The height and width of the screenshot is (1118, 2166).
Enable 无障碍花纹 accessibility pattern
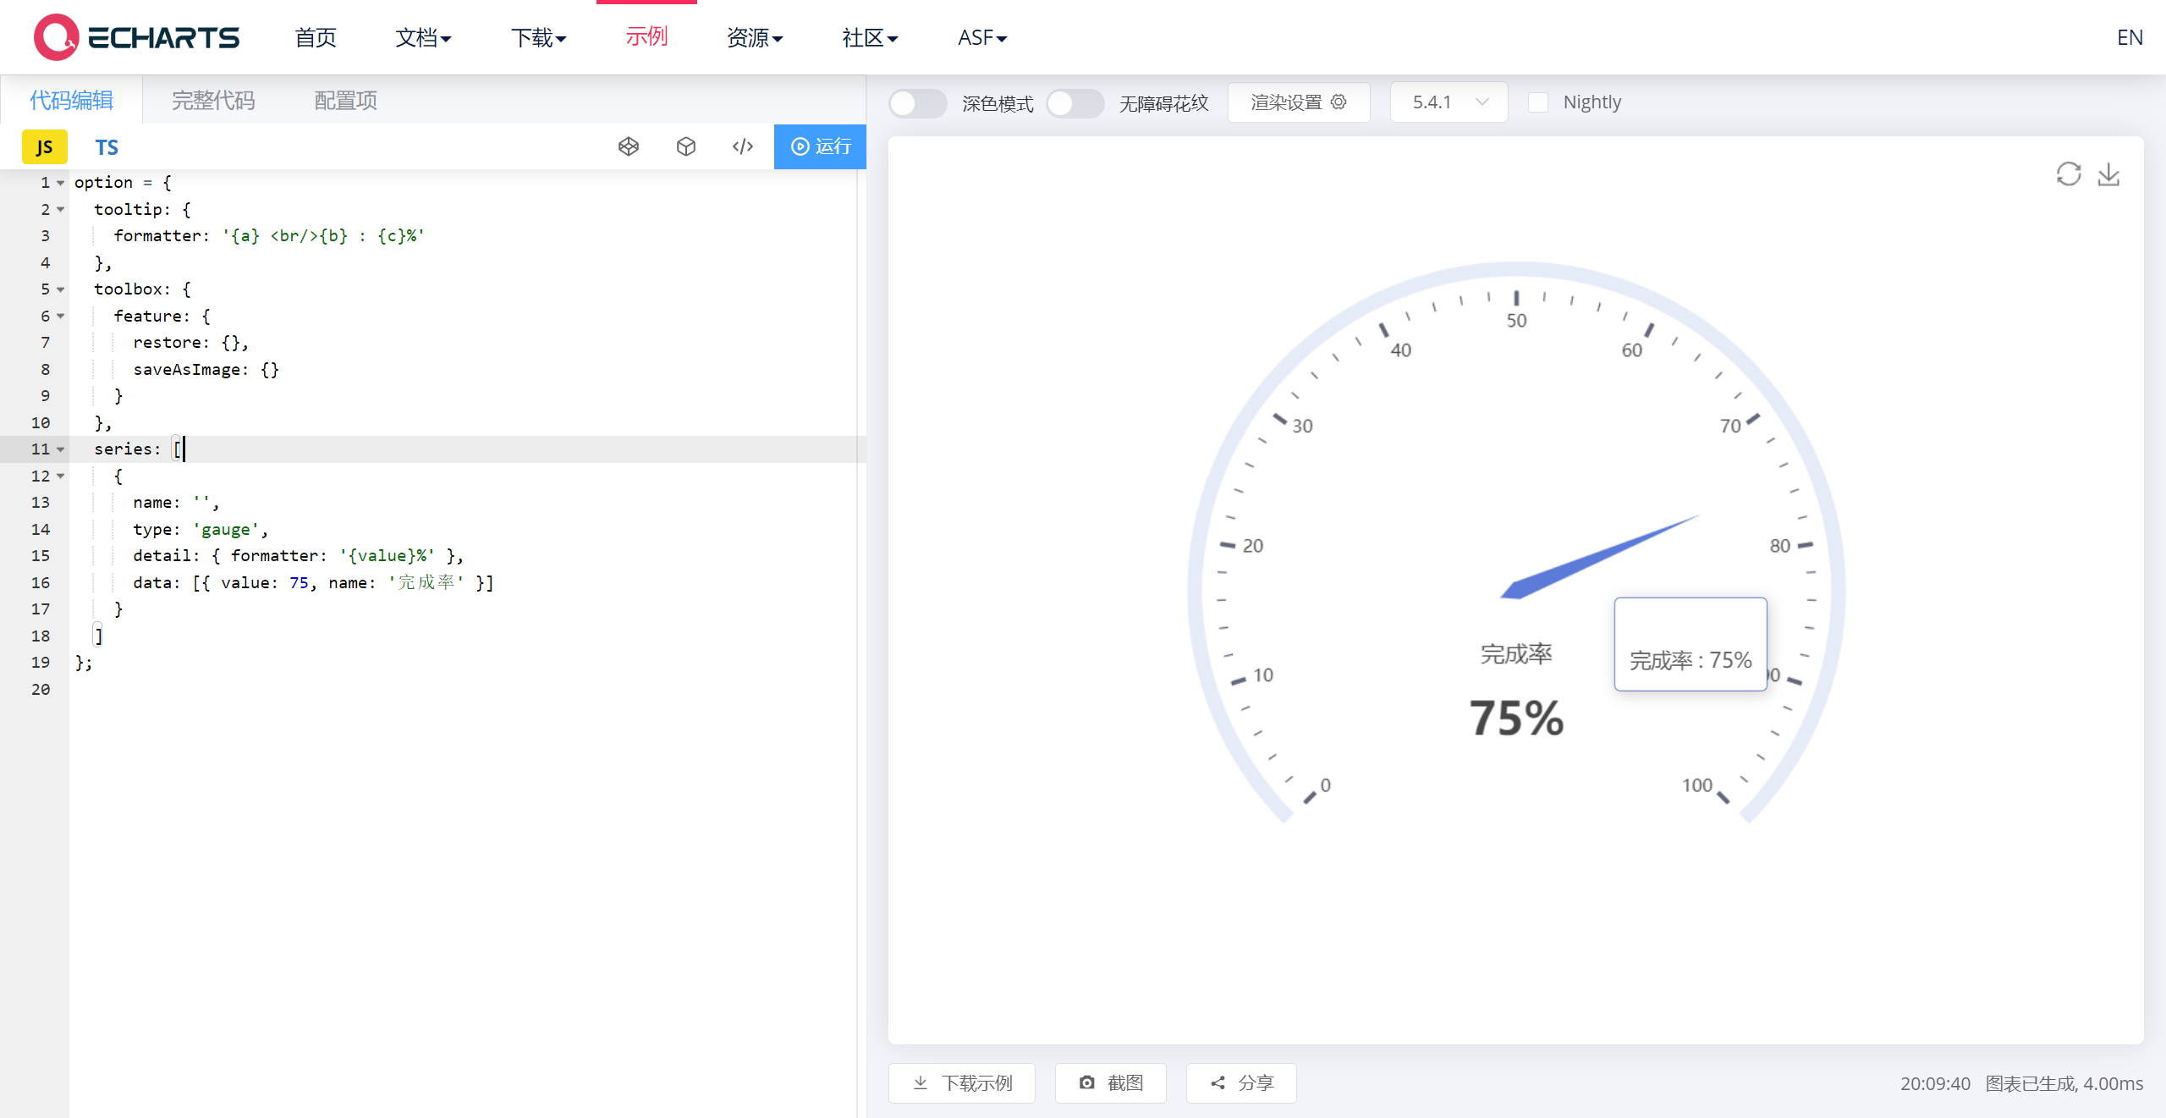(1075, 102)
